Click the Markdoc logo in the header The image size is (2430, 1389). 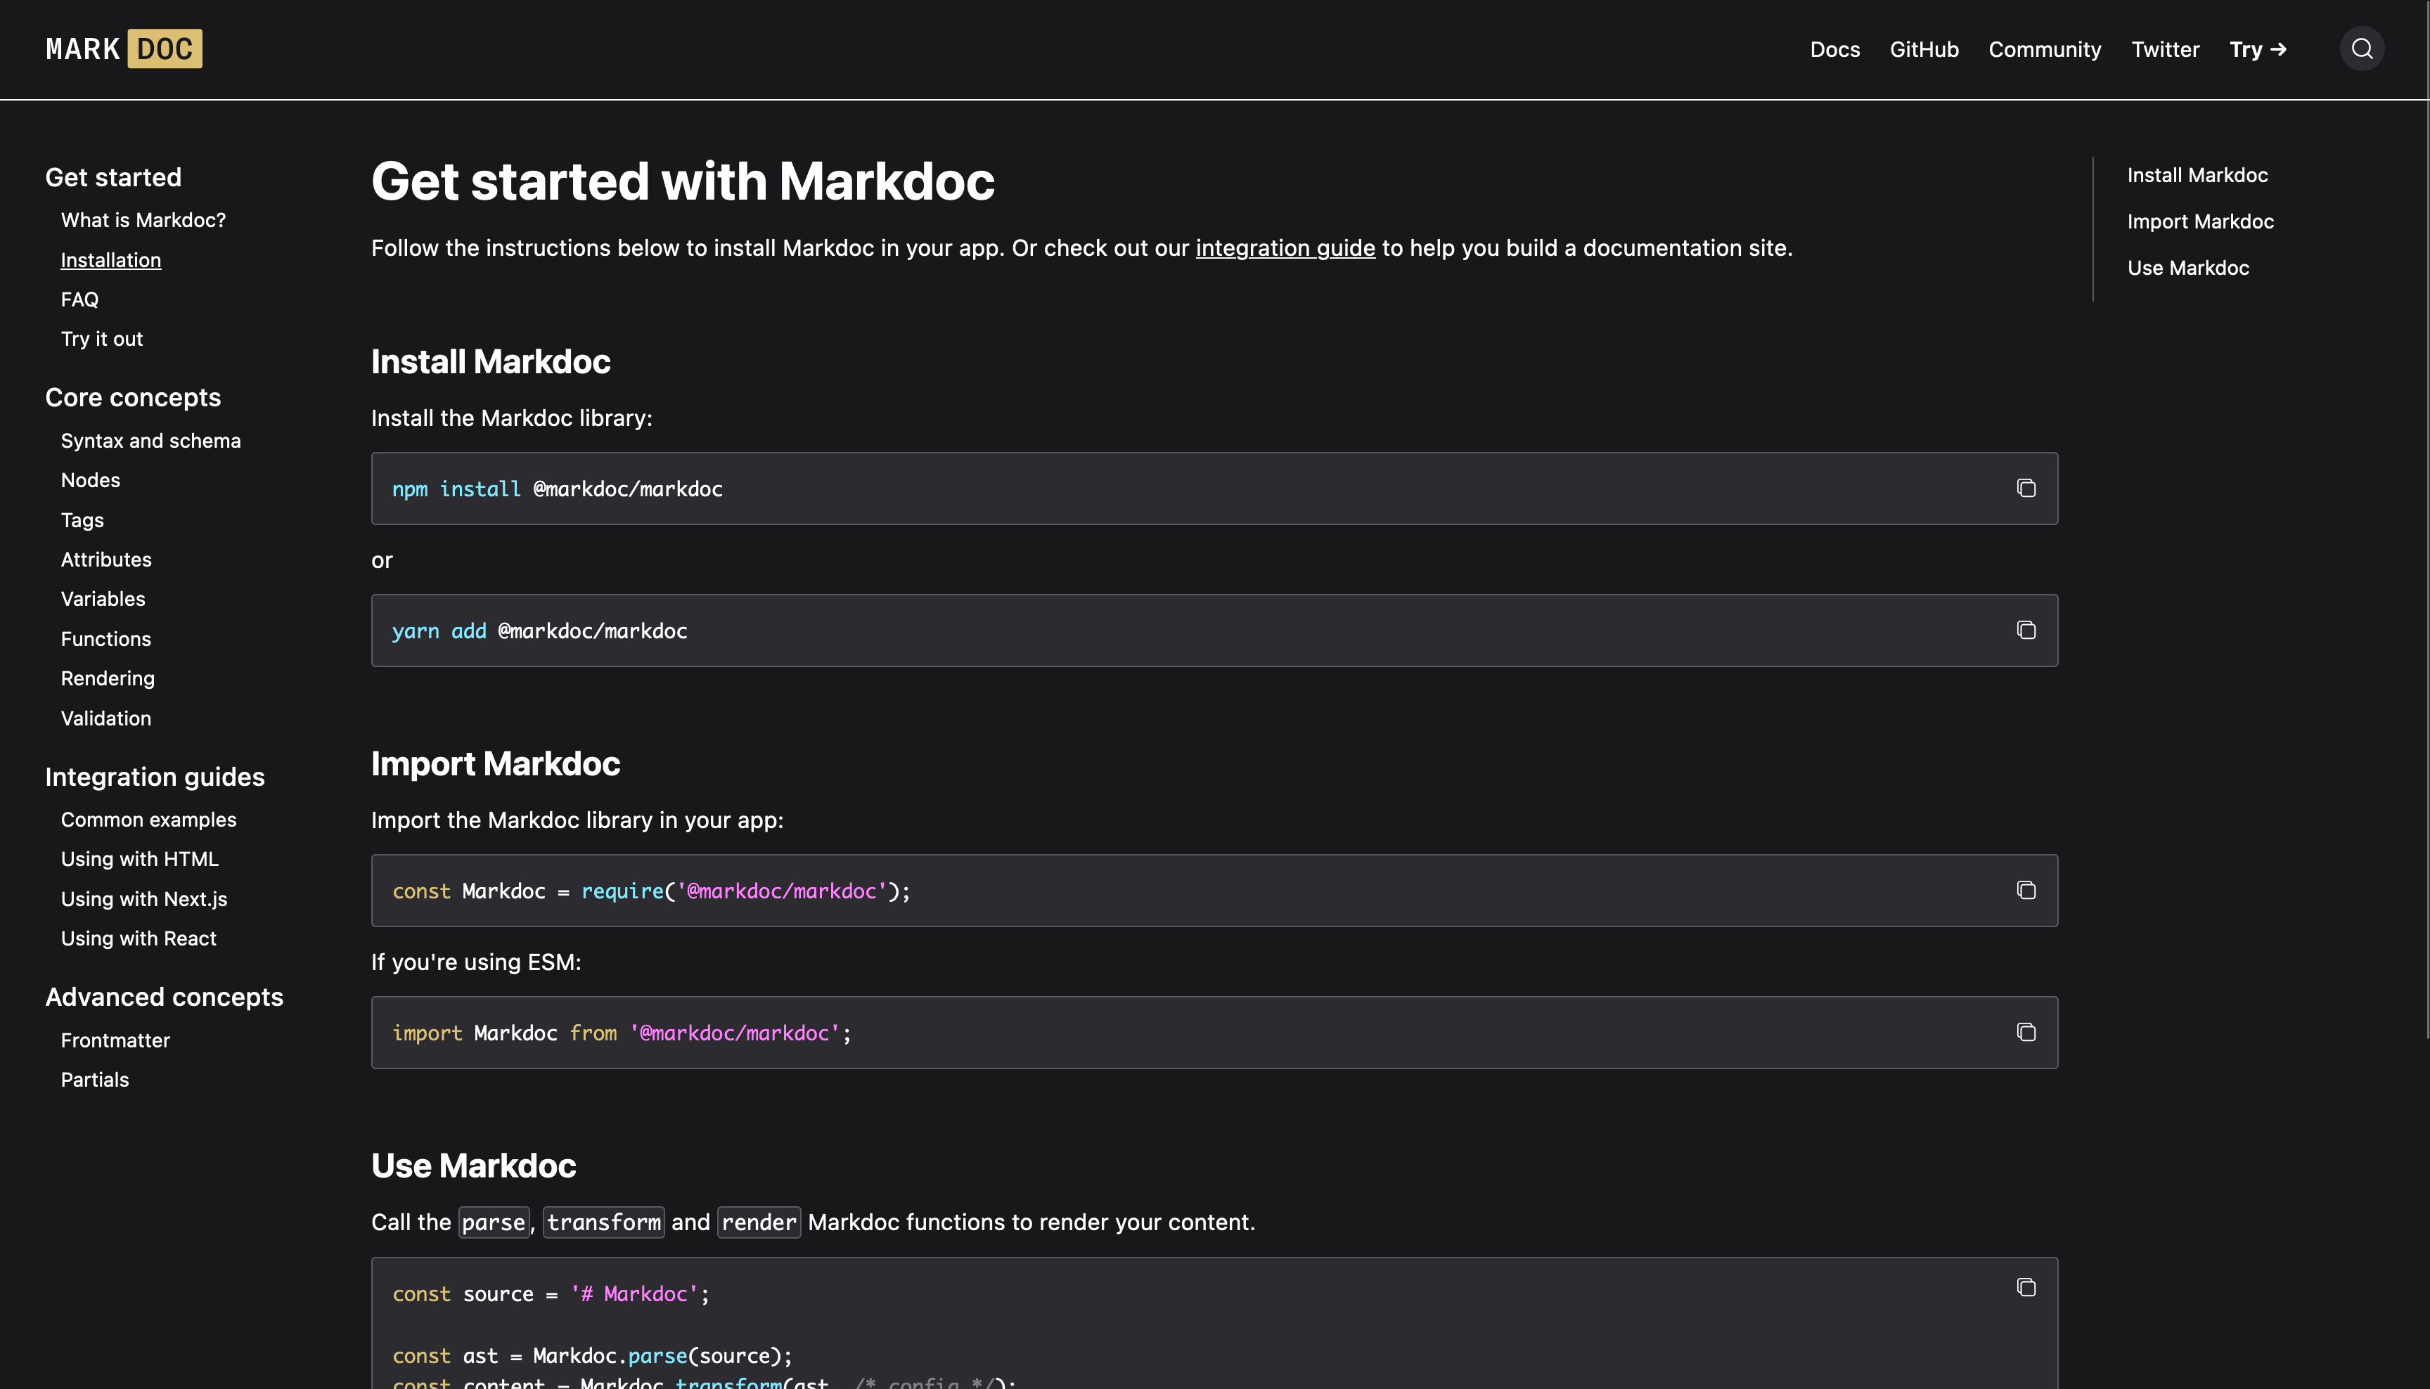pyautogui.click(x=124, y=49)
